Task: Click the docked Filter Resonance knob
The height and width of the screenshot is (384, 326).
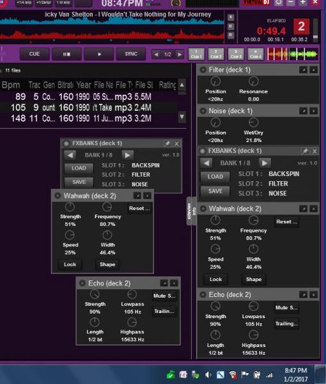Action: pyautogui.click(x=254, y=81)
